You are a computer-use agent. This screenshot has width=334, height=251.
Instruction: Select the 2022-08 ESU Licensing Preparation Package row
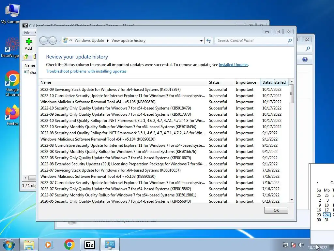[164, 164]
